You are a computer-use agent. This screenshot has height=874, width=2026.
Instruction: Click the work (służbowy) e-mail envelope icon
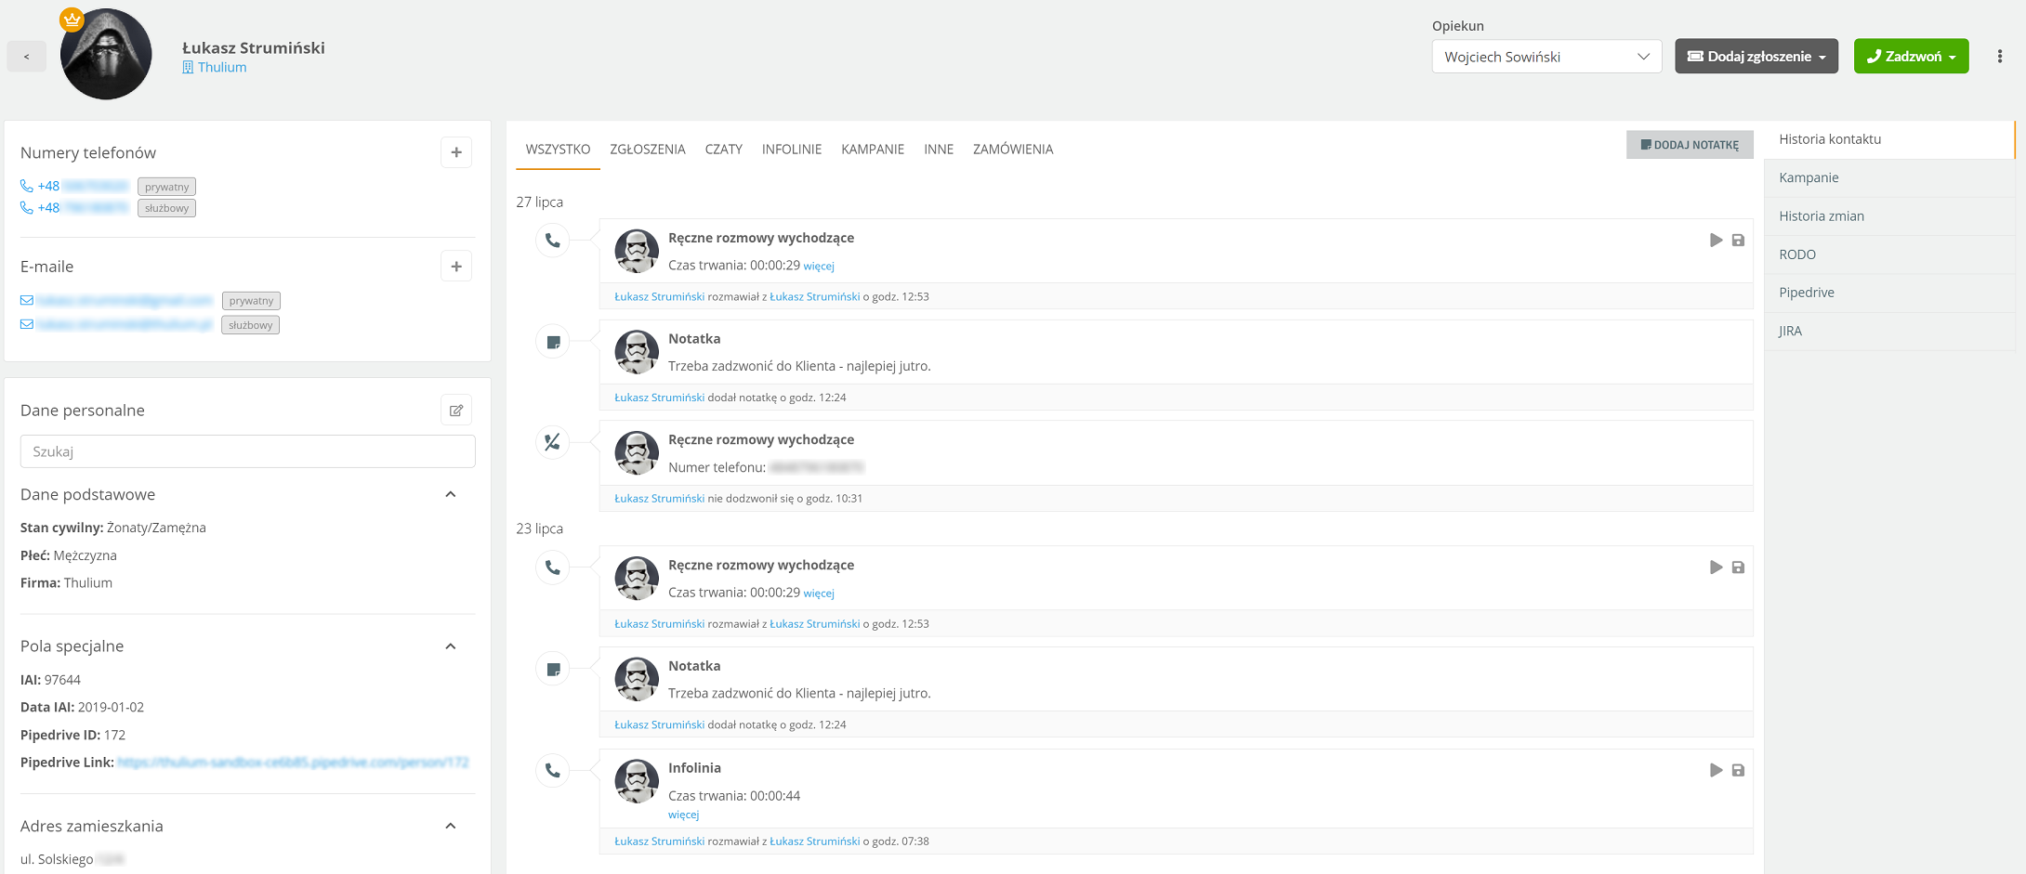click(x=27, y=325)
